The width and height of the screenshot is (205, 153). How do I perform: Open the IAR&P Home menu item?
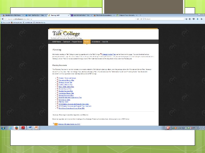click(x=56, y=42)
